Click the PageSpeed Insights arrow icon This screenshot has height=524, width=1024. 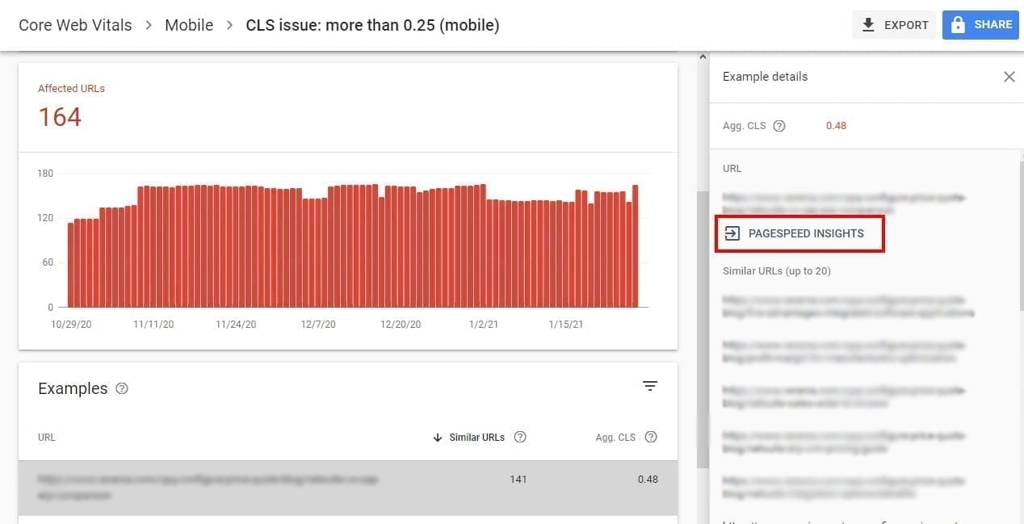pos(732,233)
